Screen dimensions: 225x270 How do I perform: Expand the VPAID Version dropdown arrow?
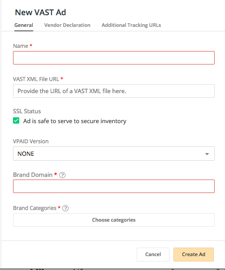tap(207, 154)
